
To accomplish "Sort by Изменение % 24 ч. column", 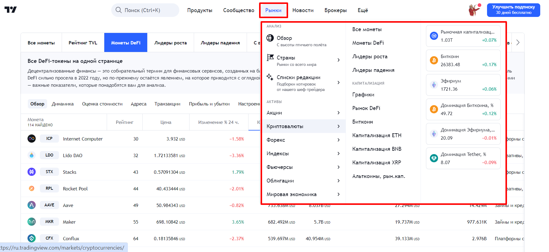I will point(219,122).
